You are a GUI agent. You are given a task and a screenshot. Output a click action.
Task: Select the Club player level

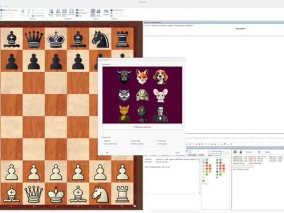(x=162, y=141)
